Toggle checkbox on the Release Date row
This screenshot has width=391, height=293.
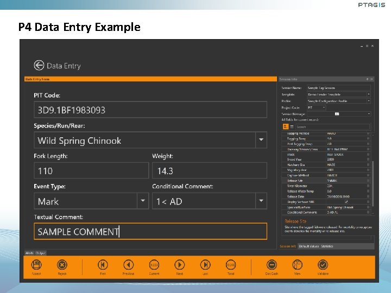(x=368, y=196)
